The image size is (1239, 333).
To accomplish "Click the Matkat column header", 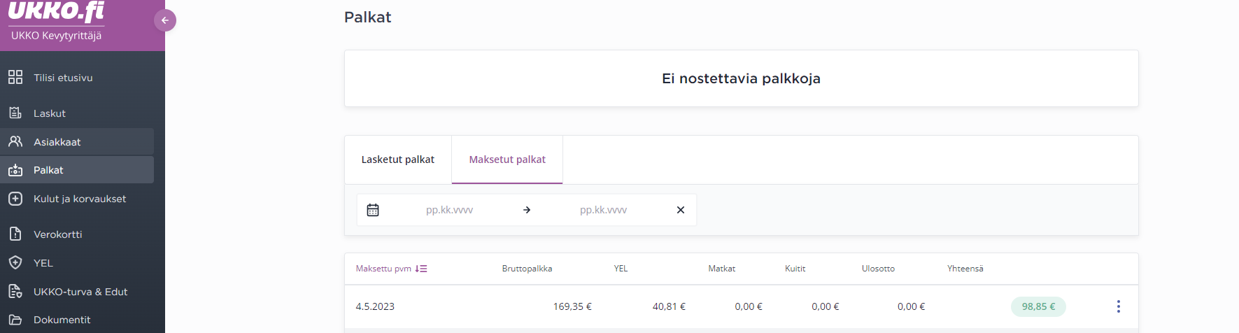I will (x=722, y=269).
